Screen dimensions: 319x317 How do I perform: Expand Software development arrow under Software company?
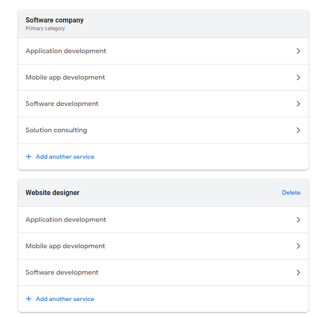[298, 104]
